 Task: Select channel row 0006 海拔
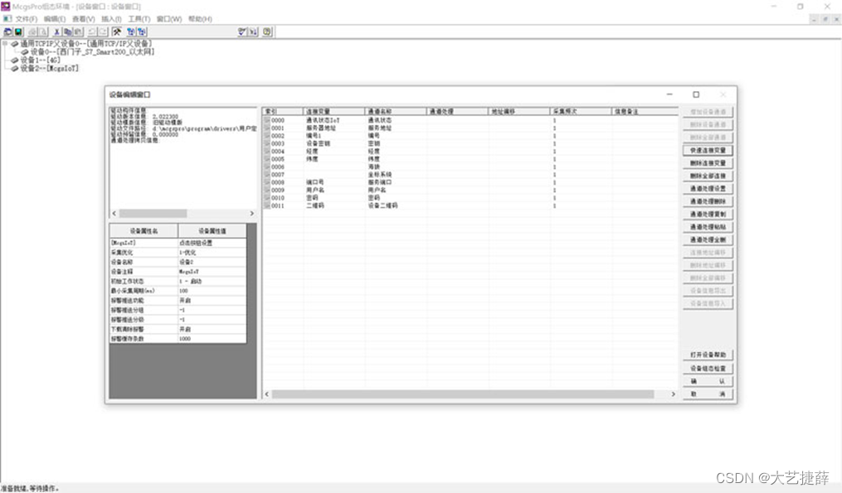tap(470, 167)
